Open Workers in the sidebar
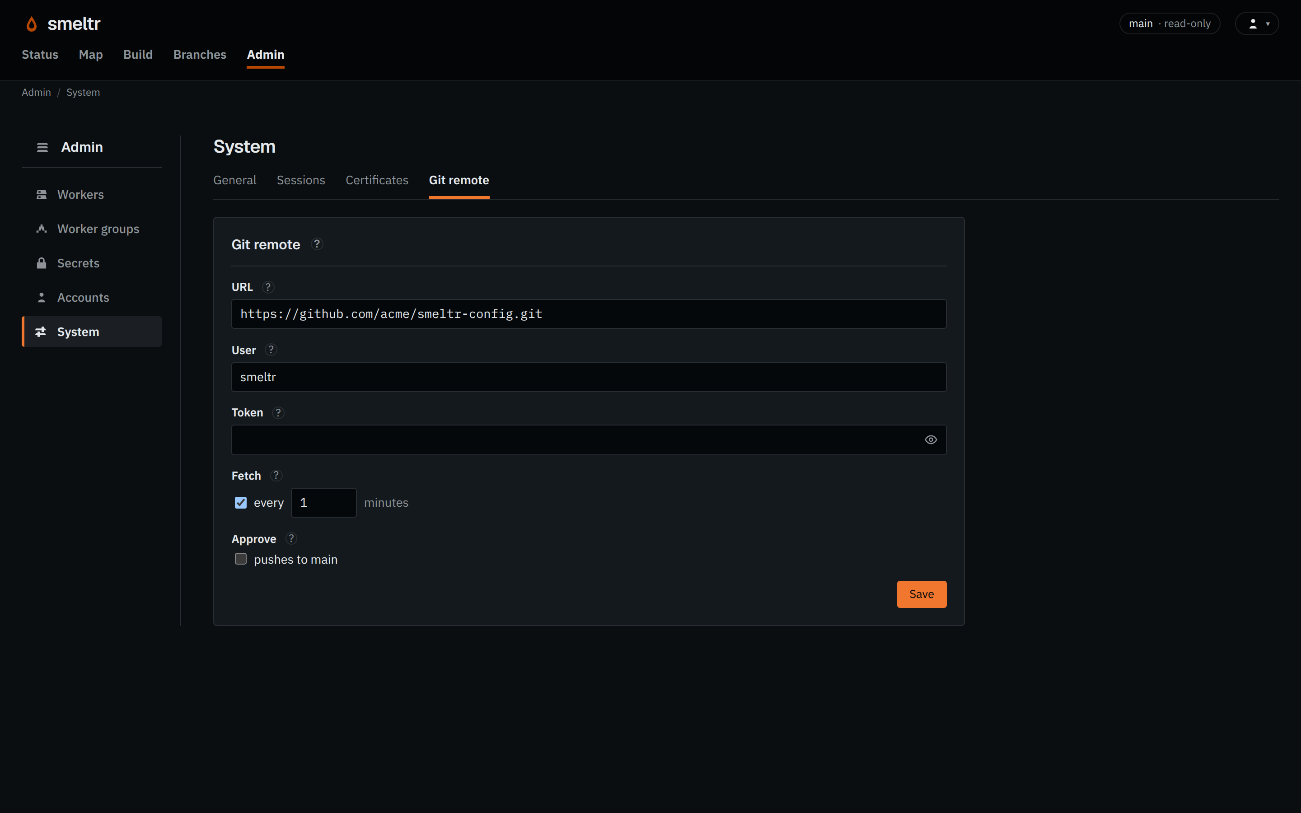Image resolution: width=1301 pixels, height=813 pixels. coord(91,195)
